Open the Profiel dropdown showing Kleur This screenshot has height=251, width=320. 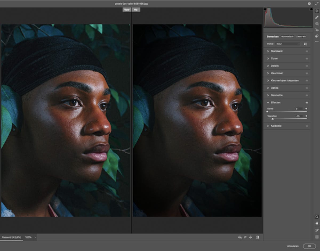pos(288,44)
